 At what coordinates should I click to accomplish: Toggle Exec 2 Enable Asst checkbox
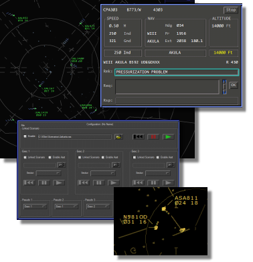point(103,157)
